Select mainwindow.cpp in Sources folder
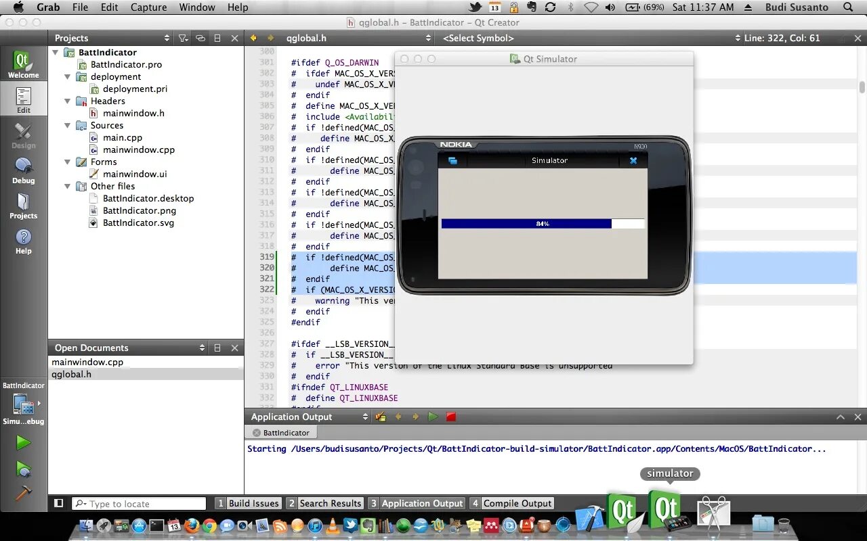 click(139, 149)
